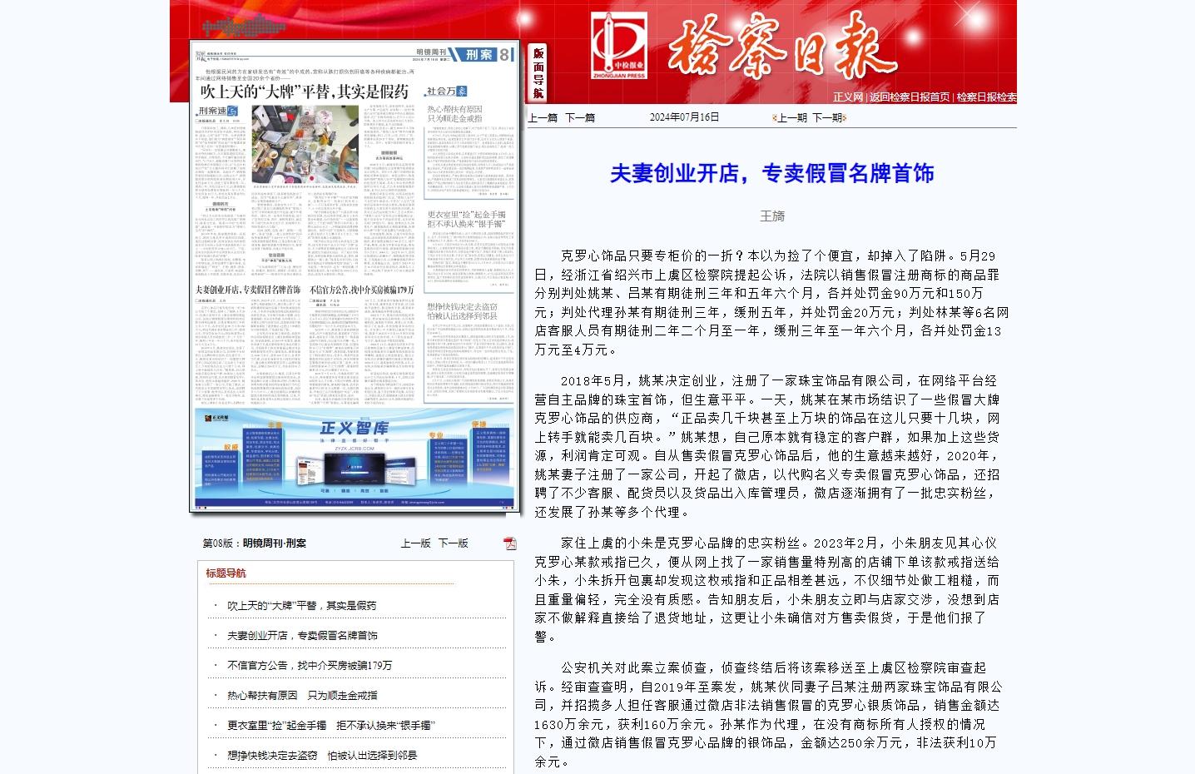The image size is (1195, 774).
Task: Go to next page 下一版
Action: (453, 543)
